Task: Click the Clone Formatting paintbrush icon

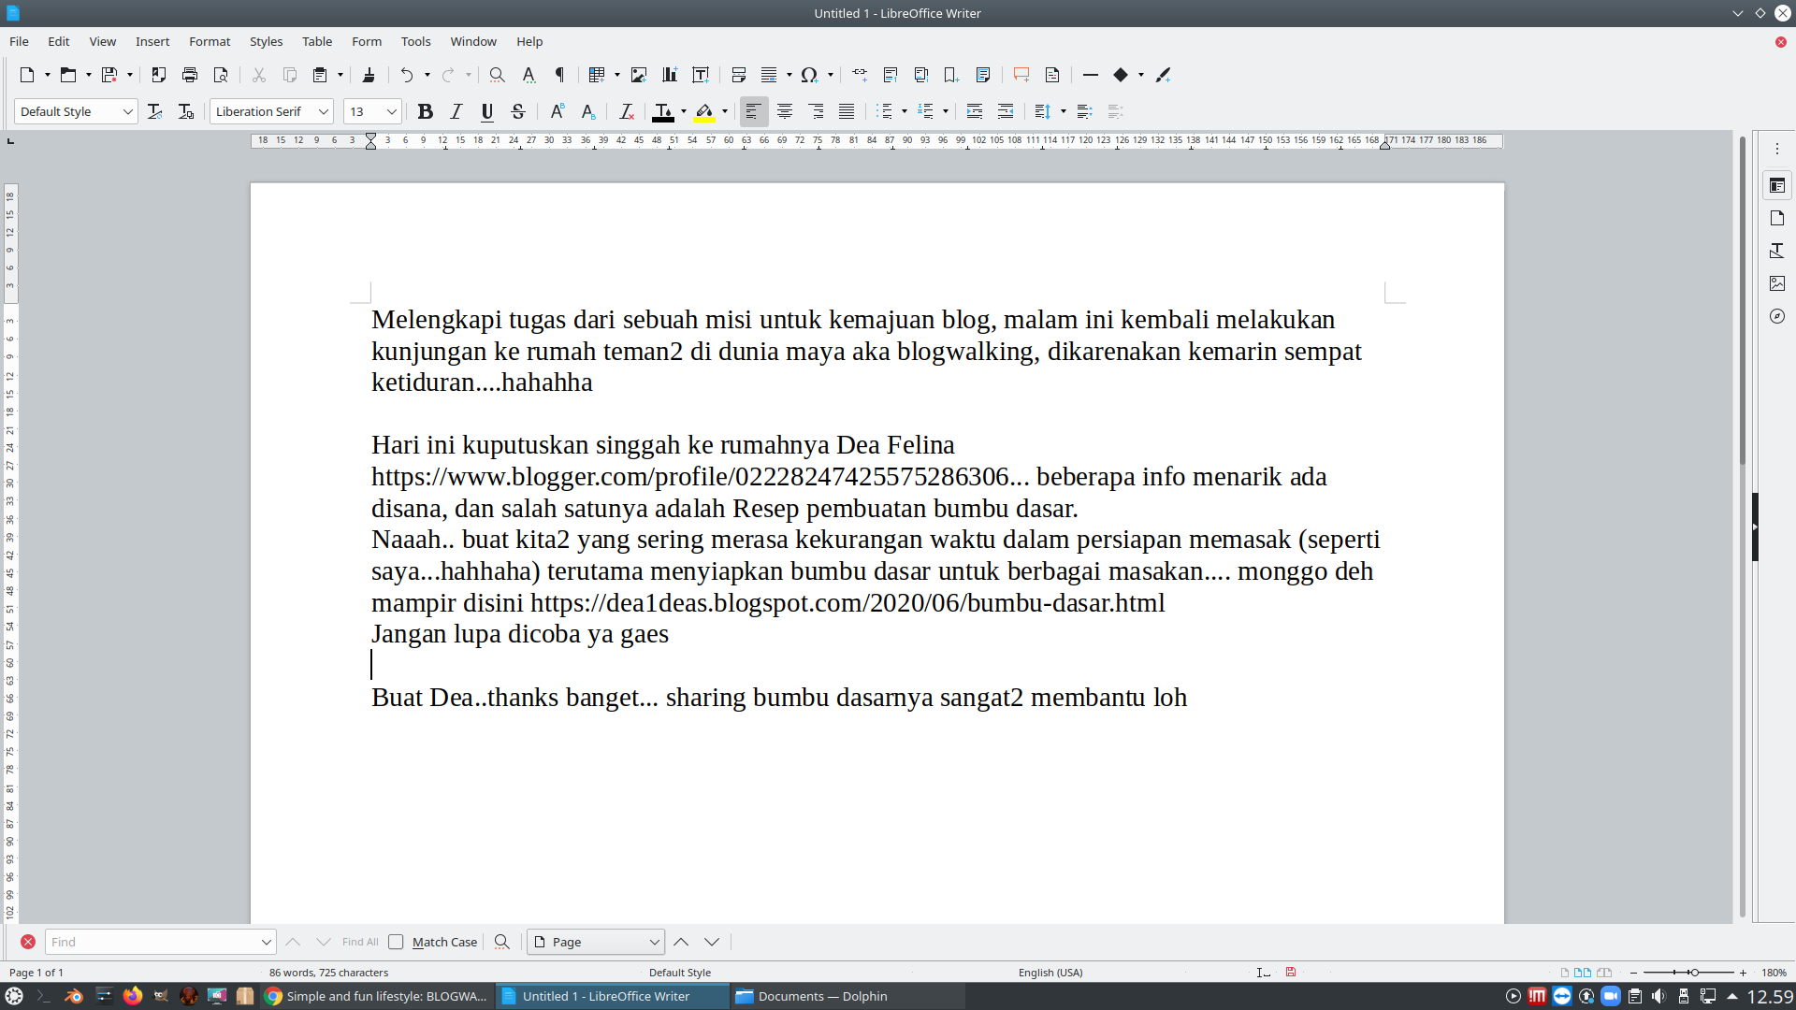Action: click(369, 75)
